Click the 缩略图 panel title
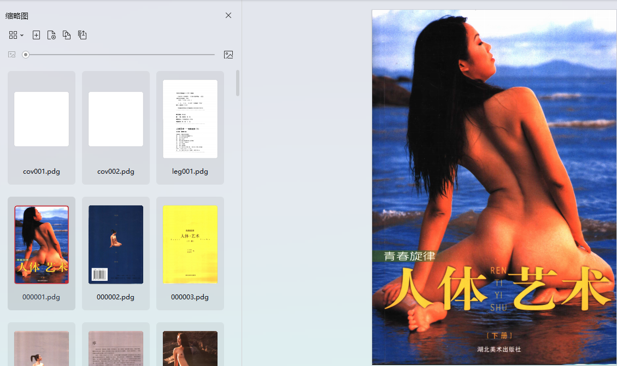Viewport: 617px width, 366px height. click(x=17, y=16)
